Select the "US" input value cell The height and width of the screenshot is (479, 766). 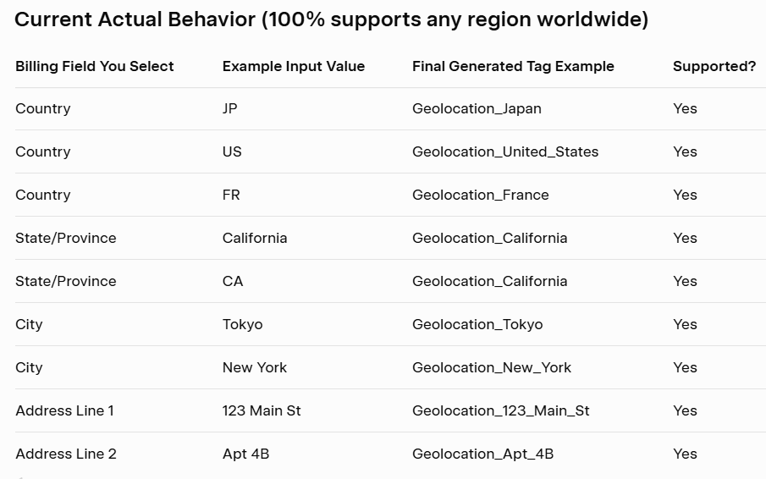(232, 151)
